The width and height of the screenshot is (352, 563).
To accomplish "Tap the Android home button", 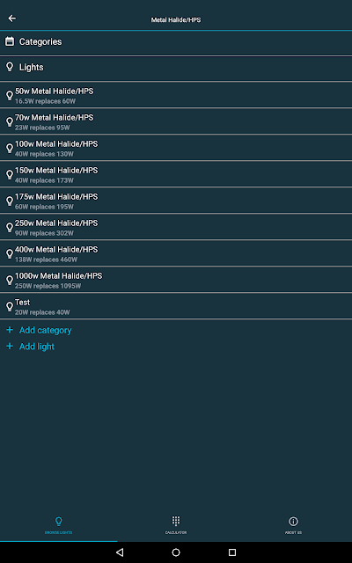I will (x=176, y=552).
